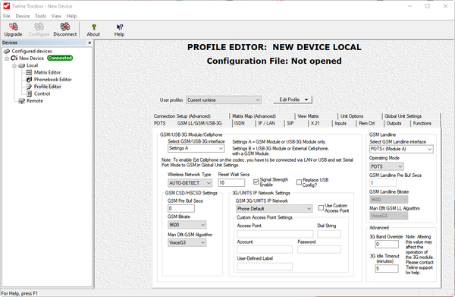Open the Tools menu
The image size is (455, 297).
(x=40, y=16)
